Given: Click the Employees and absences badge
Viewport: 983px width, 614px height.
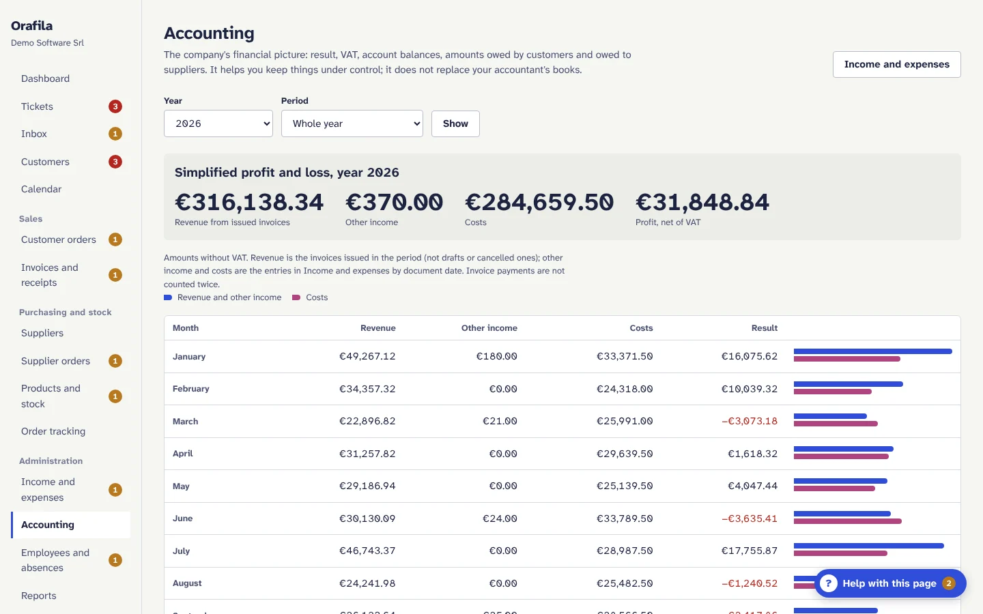Looking at the screenshot, I should [115, 560].
